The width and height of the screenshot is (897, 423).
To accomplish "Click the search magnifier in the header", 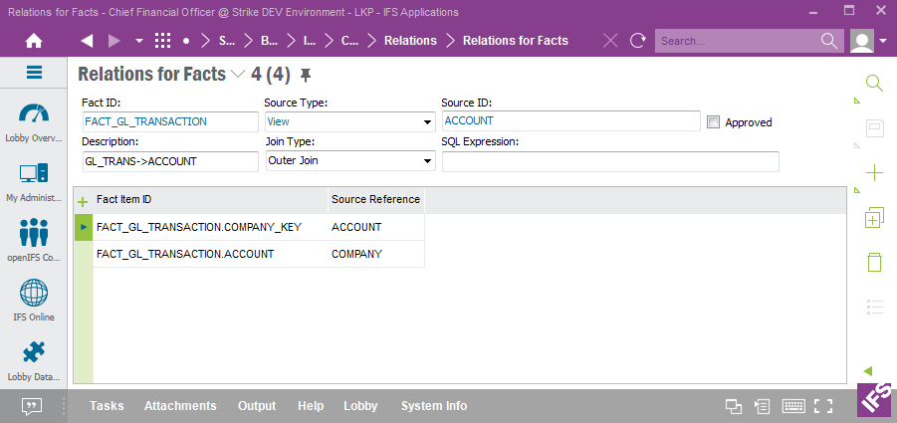I will pos(829,41).
